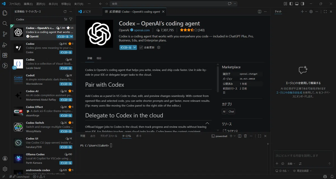336x179 pixels.
Task: Open Run and Debug view
Action: pyautogui.click(x=5, y=45)
